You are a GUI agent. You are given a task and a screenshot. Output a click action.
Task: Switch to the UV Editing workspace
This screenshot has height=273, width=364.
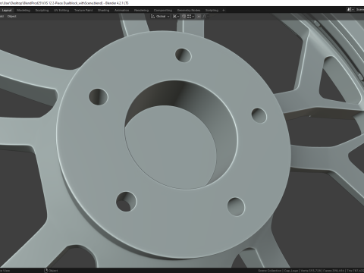click(x=61, y=11)
